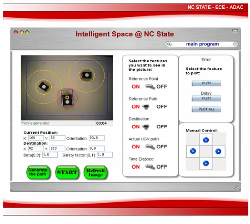Clear the main program search field
Screen dimensions: 250x224
235,44
